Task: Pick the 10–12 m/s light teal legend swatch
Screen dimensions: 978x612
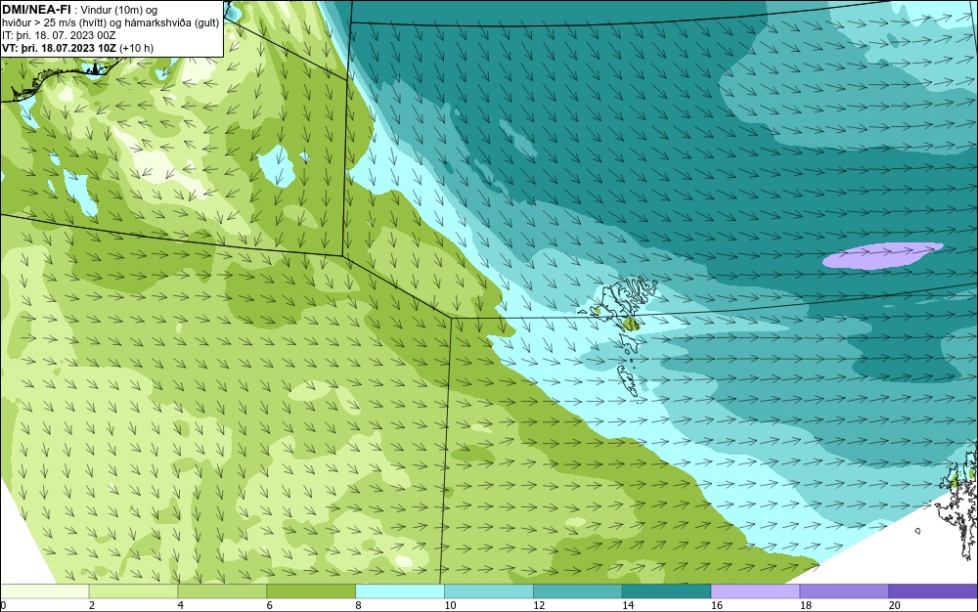Action: (x=489, y=591)
